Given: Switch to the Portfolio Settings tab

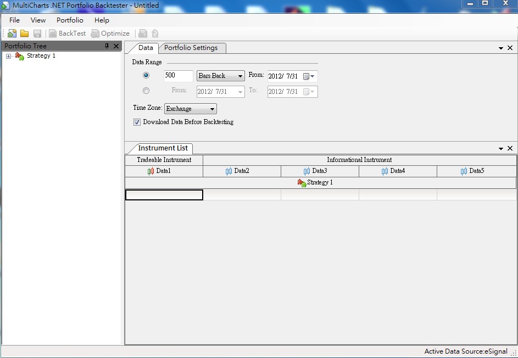Looking at the screenshot, I should point(191,48).
